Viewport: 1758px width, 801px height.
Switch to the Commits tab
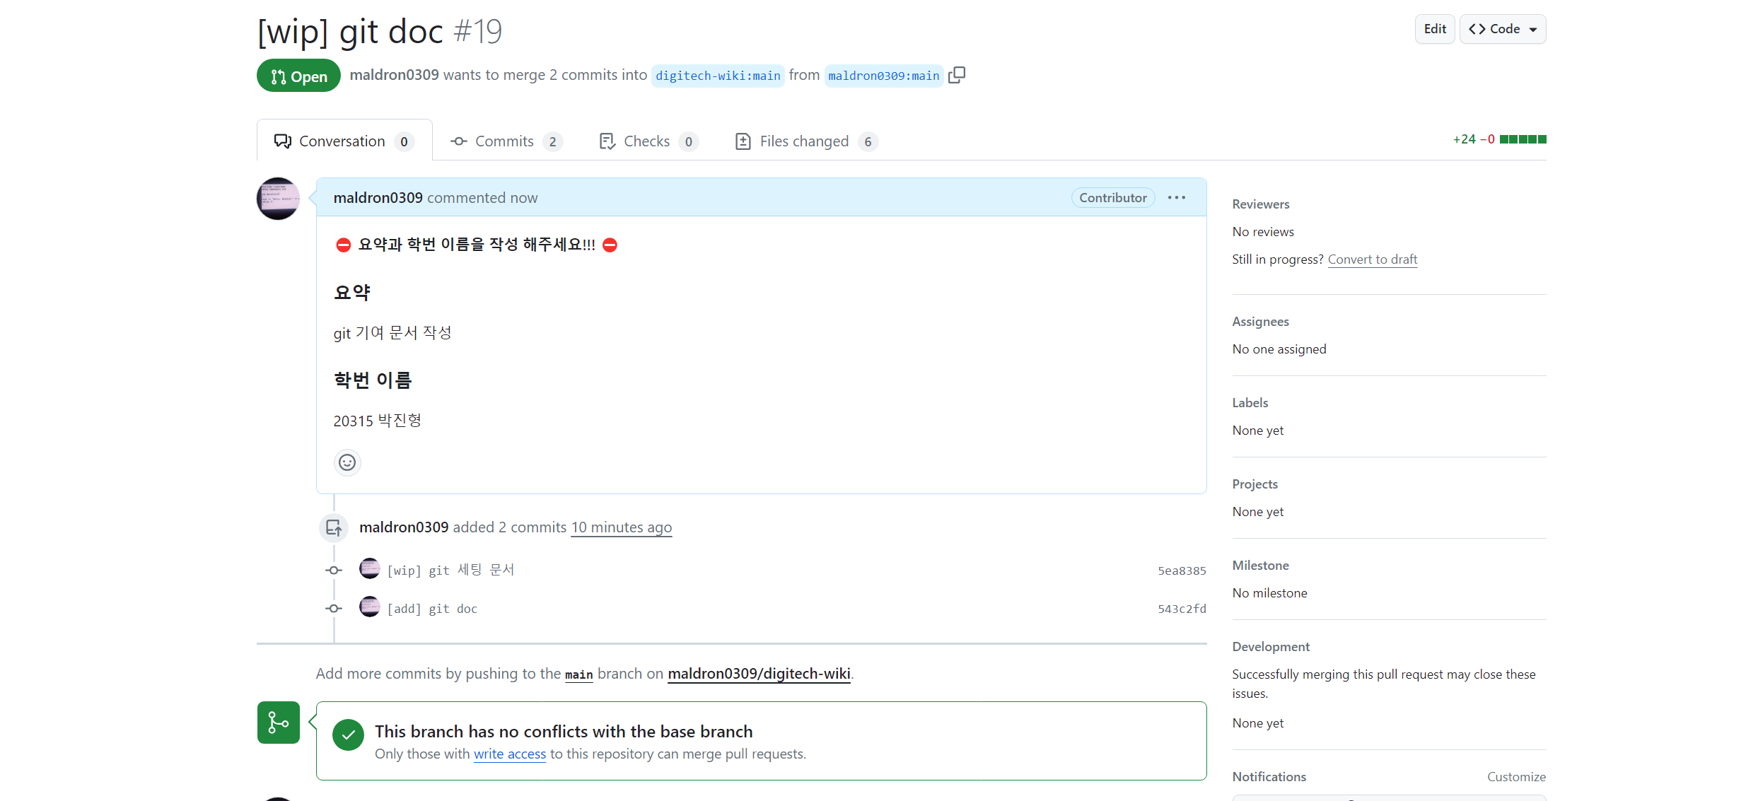tap(505, 141)
